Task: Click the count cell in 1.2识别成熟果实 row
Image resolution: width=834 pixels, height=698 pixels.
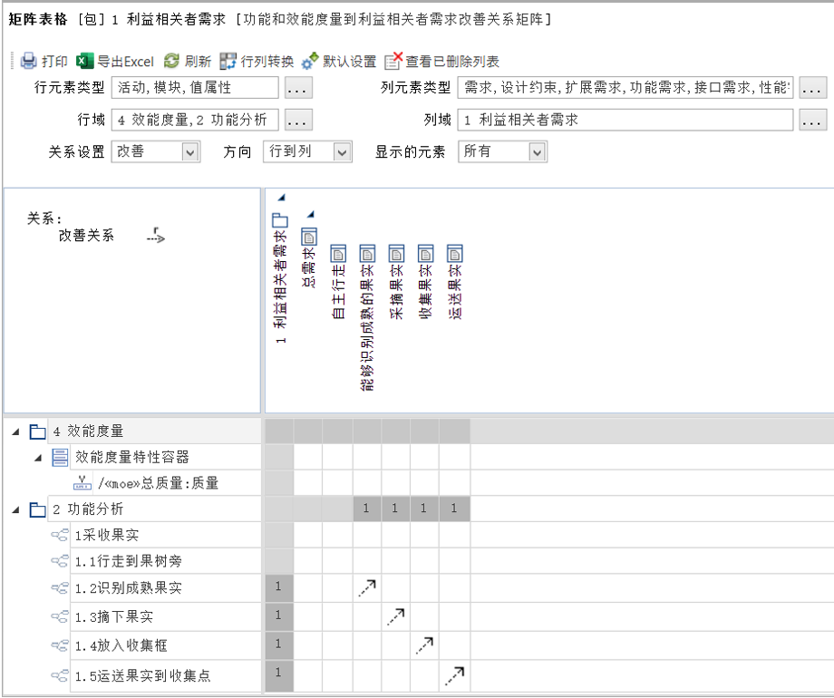Action: coord(278,587)
